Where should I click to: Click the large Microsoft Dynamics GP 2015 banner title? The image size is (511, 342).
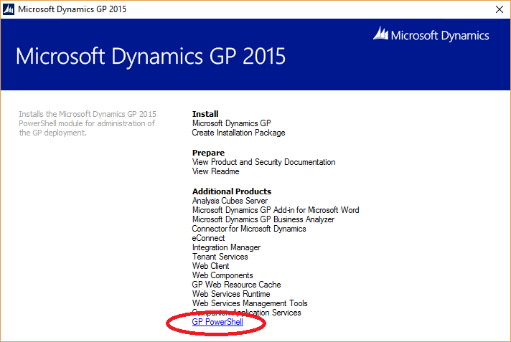tap(151, 56)
